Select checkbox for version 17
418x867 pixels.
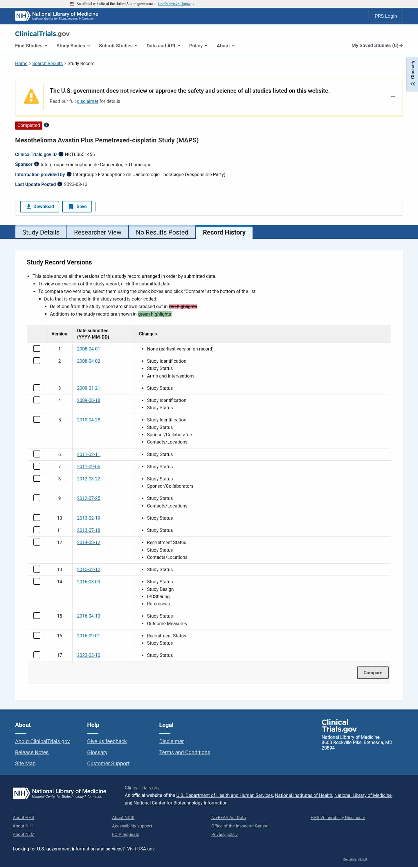pos(37,655)
